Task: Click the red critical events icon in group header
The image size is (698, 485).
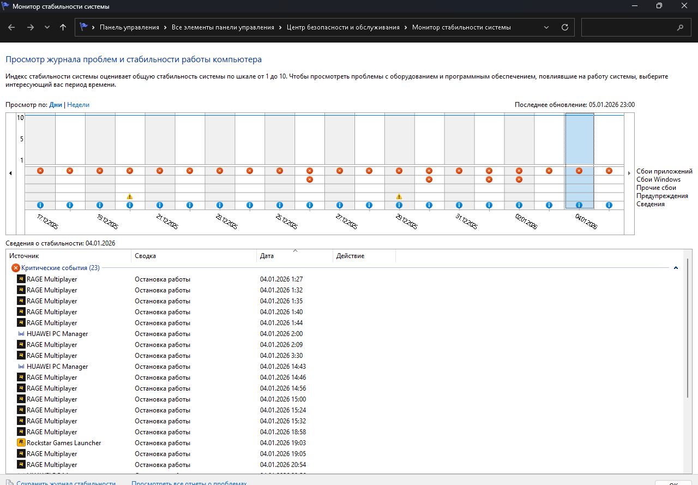Action: [16, 268]
